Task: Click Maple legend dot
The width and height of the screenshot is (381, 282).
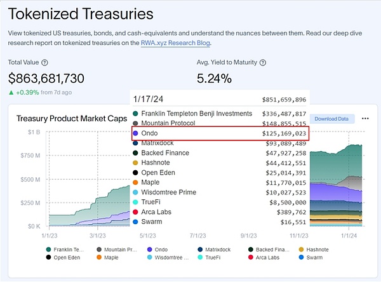Action: 98,258
